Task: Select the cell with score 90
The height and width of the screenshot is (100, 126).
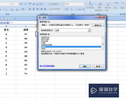Action: [26, 43]
